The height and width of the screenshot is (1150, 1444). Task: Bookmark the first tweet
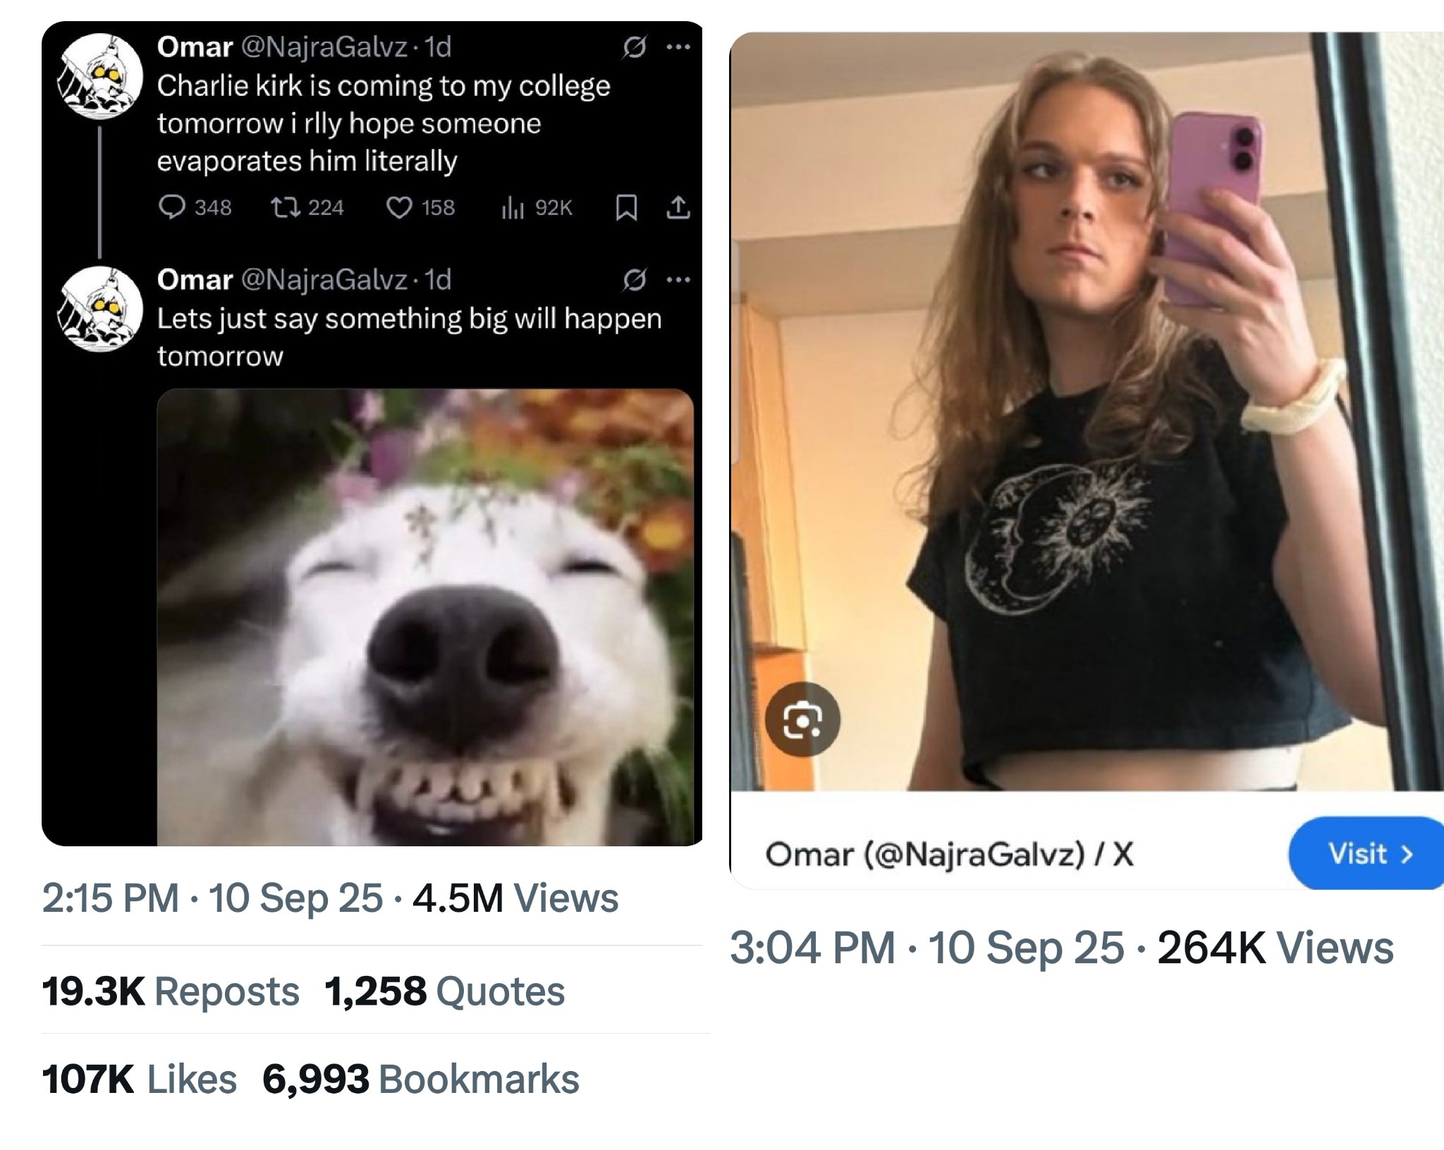(626, 207)
